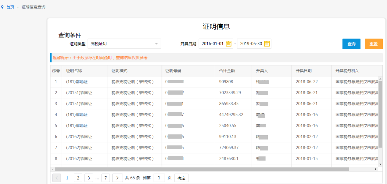Click the scroll-down arrow of the table
The image size is (387, 184).
[x=380, y=164]
